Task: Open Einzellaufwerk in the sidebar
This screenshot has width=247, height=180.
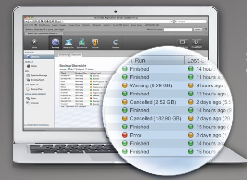Action: tap(35, 80)
